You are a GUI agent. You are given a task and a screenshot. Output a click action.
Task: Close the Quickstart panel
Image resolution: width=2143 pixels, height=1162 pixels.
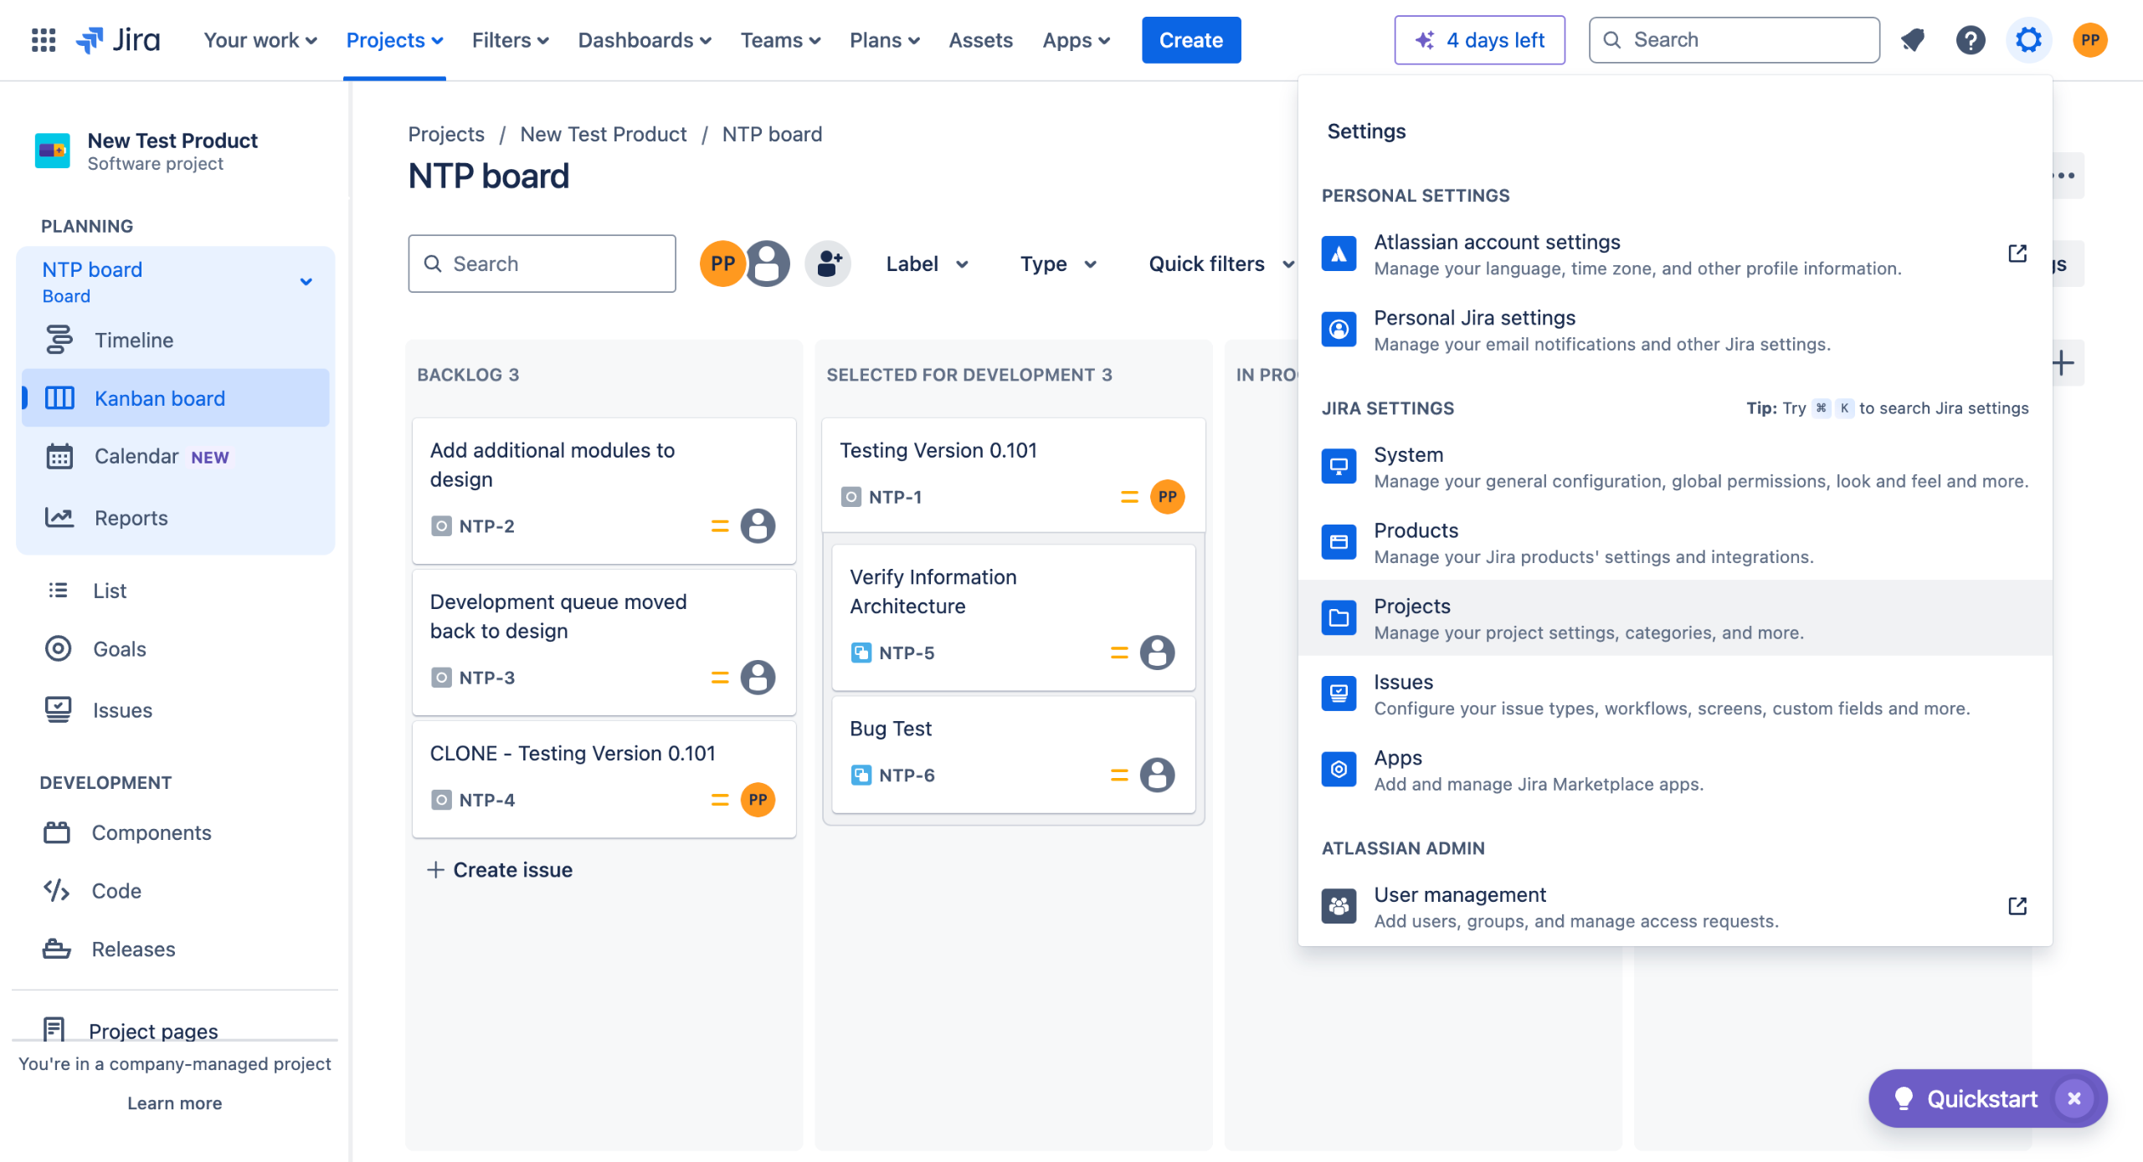point(2074,1098)
